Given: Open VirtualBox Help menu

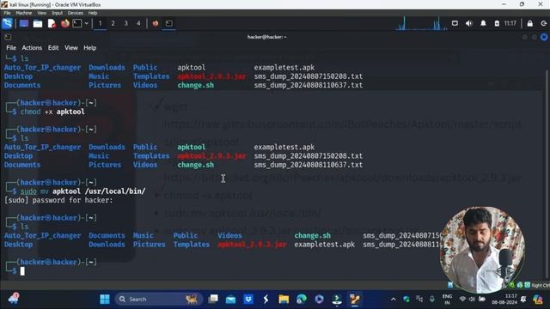Looking at the screenshot, I should click(x=93, y=13).
